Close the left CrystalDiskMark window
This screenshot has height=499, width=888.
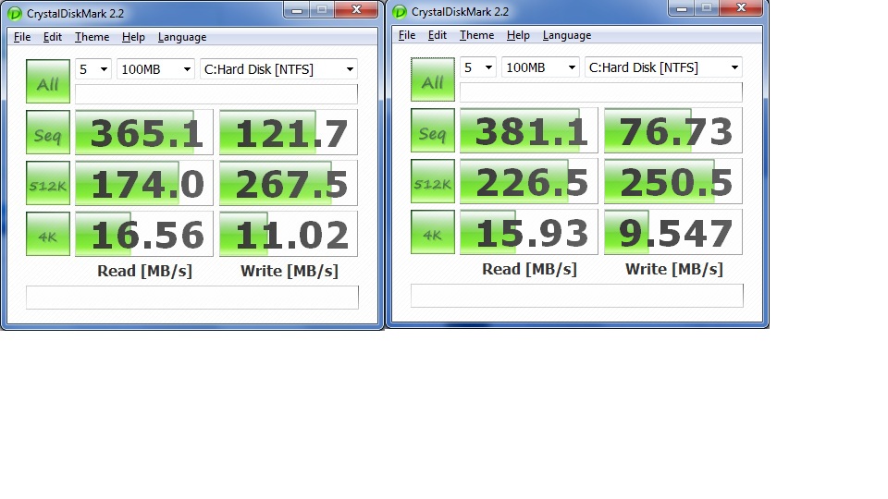tap(356, 9)
